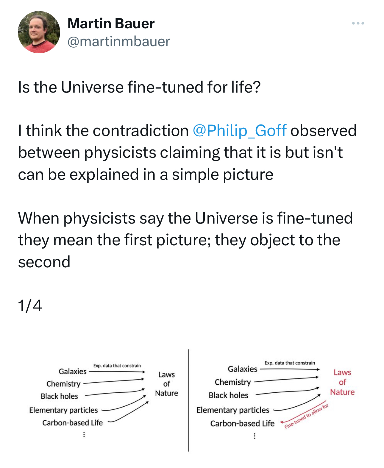Image resolution: width=384 pixels, height=468 pixels.
Task: Click the vertical ellipsis under the right diagram
Action: [x=255, y=436]
